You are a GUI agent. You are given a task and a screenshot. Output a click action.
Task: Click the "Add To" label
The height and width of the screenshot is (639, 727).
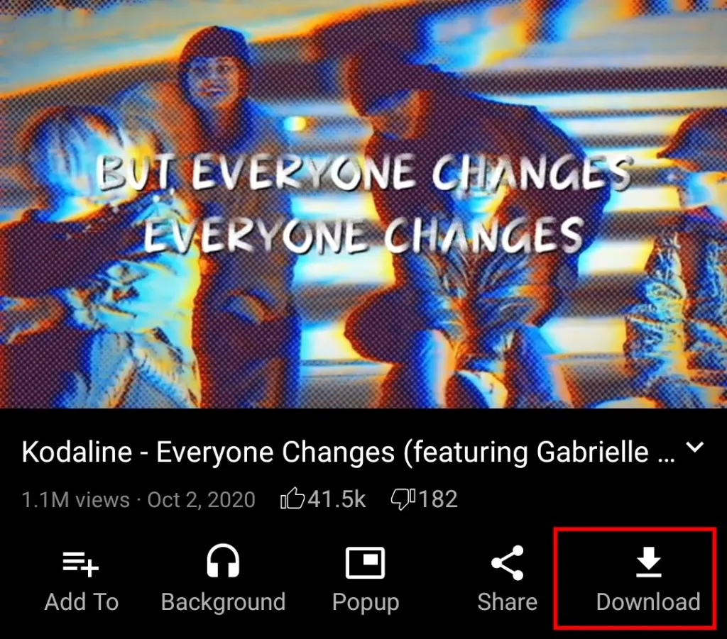pyautogui.click(x=82, y=602)
